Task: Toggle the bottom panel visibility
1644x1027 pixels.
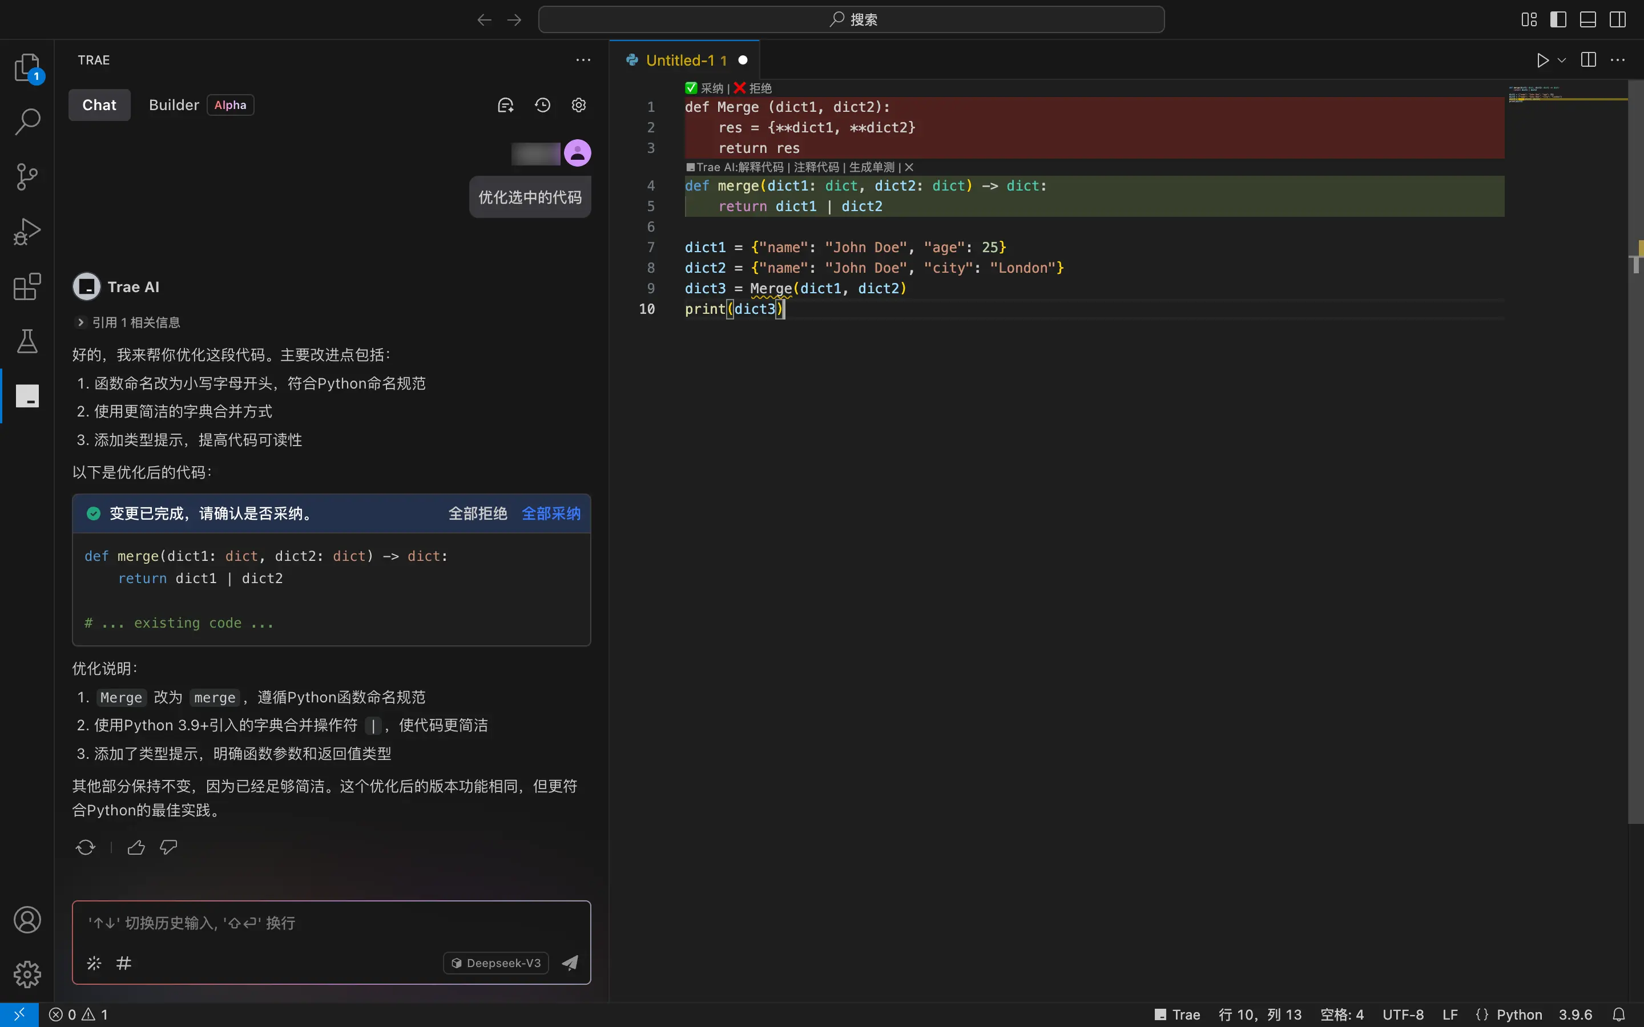Action: tap(1587, 20)
